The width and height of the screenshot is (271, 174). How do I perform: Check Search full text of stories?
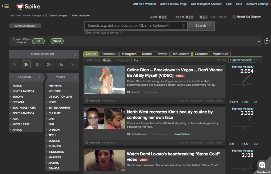[85, 33]
